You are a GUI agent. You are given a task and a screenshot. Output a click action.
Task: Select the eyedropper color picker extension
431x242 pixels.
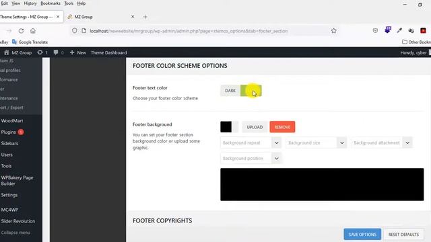pos(399,31)
